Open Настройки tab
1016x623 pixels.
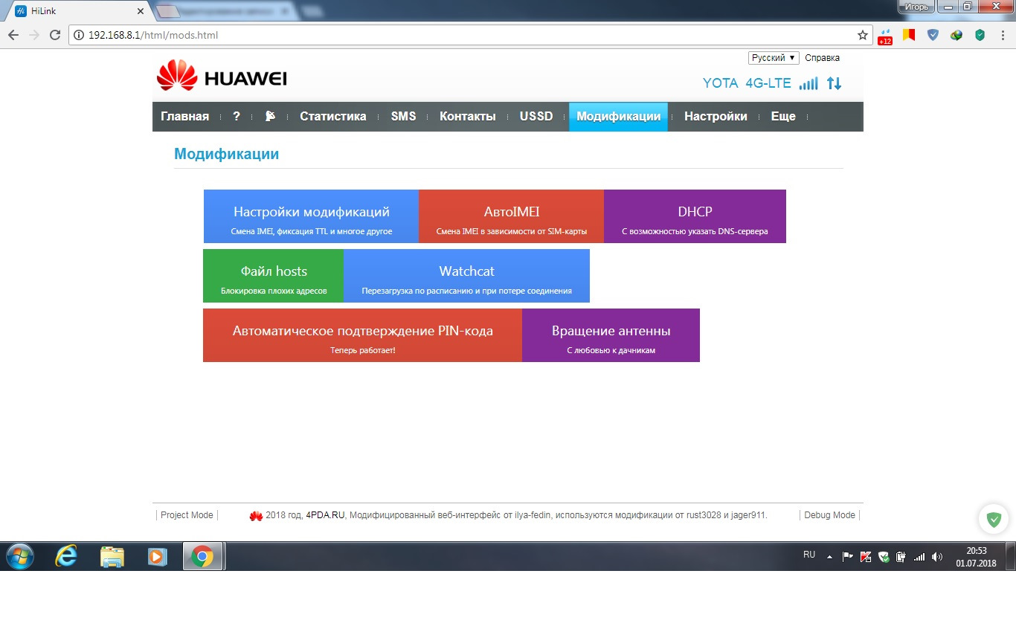[x=716, y=117]
